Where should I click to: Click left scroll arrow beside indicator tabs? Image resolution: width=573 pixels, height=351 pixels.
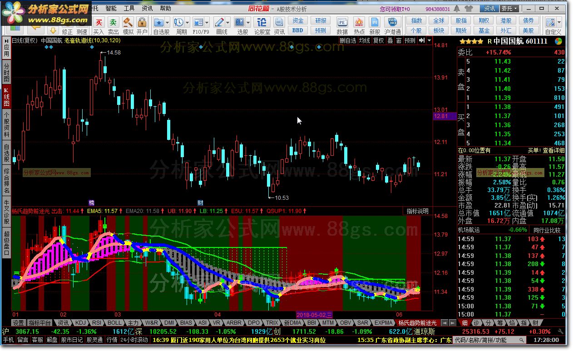coord(444,323)
